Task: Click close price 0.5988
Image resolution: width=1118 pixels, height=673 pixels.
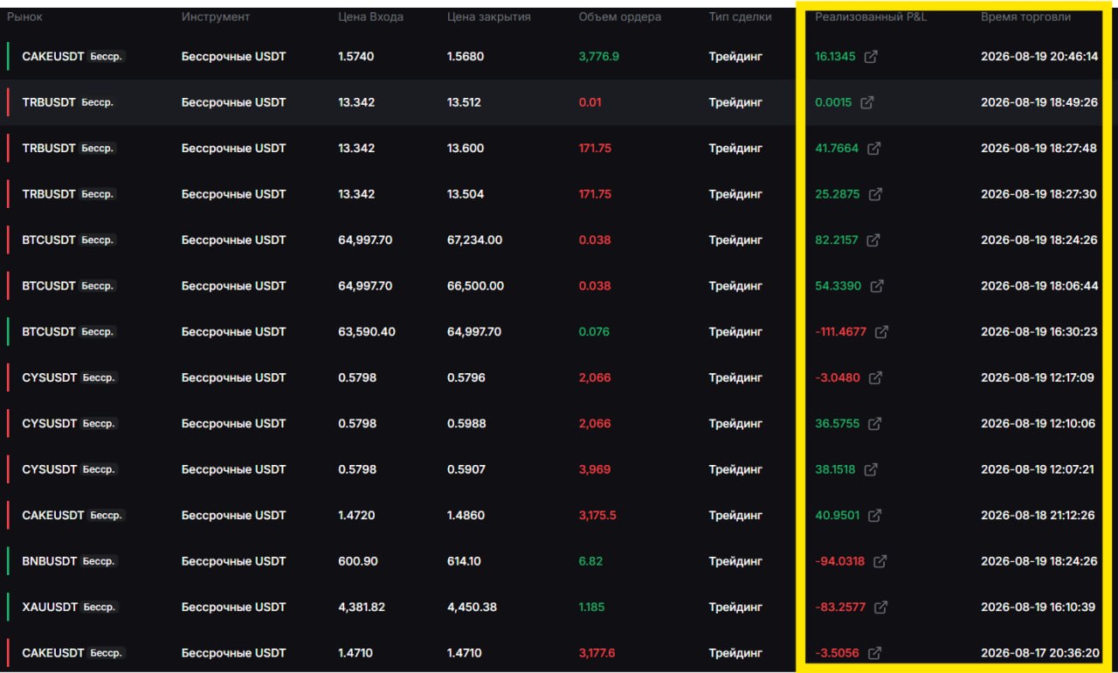Action: tap(466, 424)
